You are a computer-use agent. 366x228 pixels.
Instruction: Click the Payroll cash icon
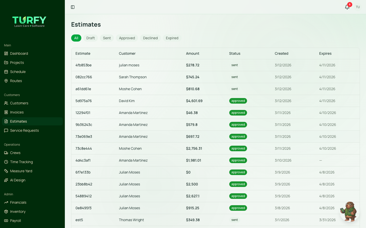(6, 221)
